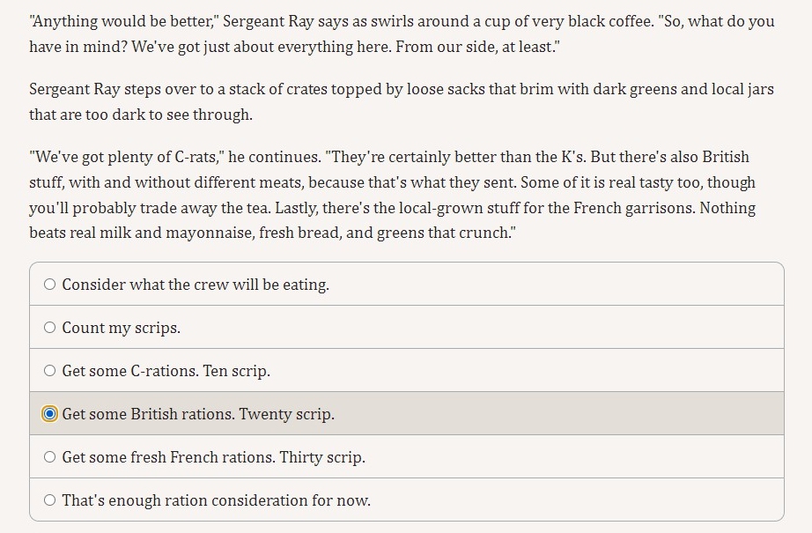Select the "That's enough ration consideration" radio button

coord(49,500)
